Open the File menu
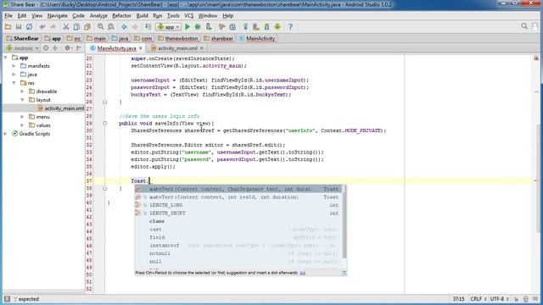The width and height of the screenshot is (543, 305). pyautogui.click(x=8, y=15)
